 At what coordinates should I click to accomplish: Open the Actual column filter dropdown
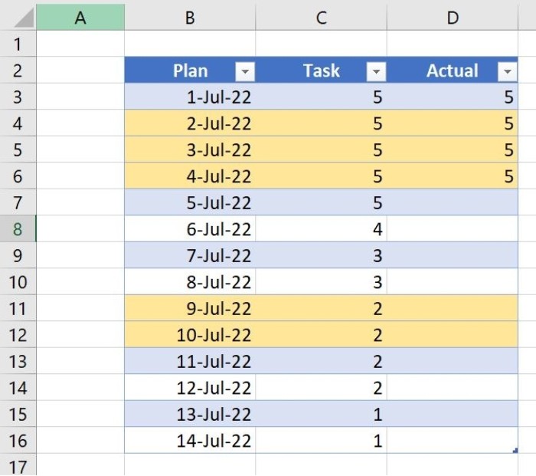click(x=508, y=71)
